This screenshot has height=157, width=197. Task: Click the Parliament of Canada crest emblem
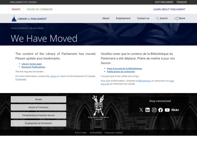[x=98, y=108]
